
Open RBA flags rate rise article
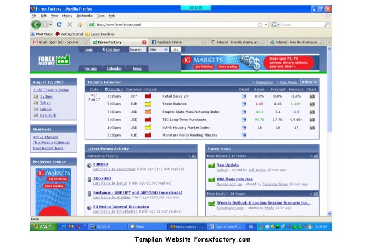pyautogui.click(x=235, y=179)
